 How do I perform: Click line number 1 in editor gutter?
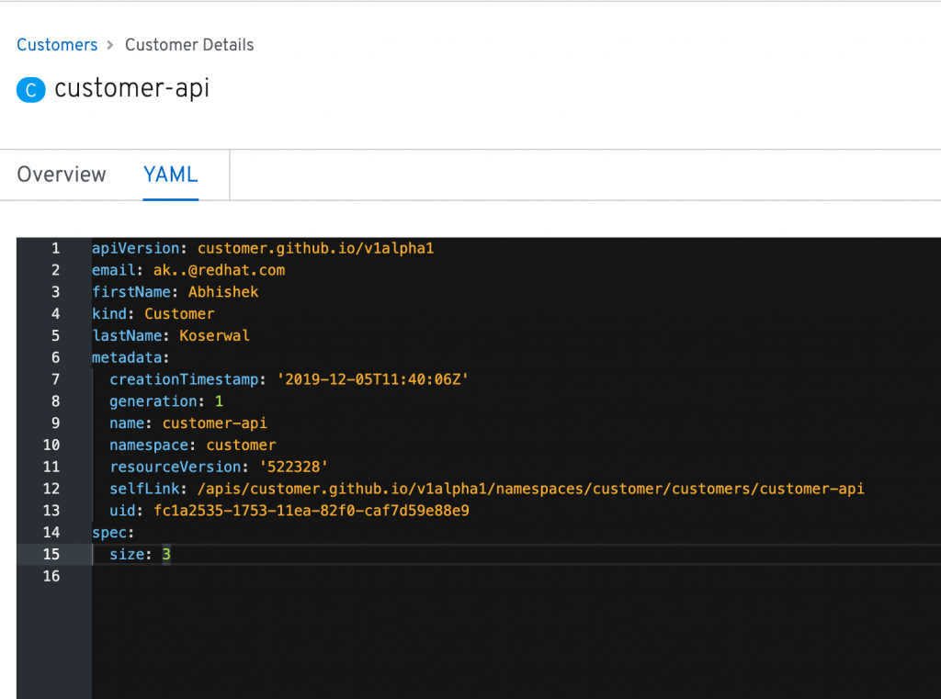pyautogui.click(x=55, y=249)
